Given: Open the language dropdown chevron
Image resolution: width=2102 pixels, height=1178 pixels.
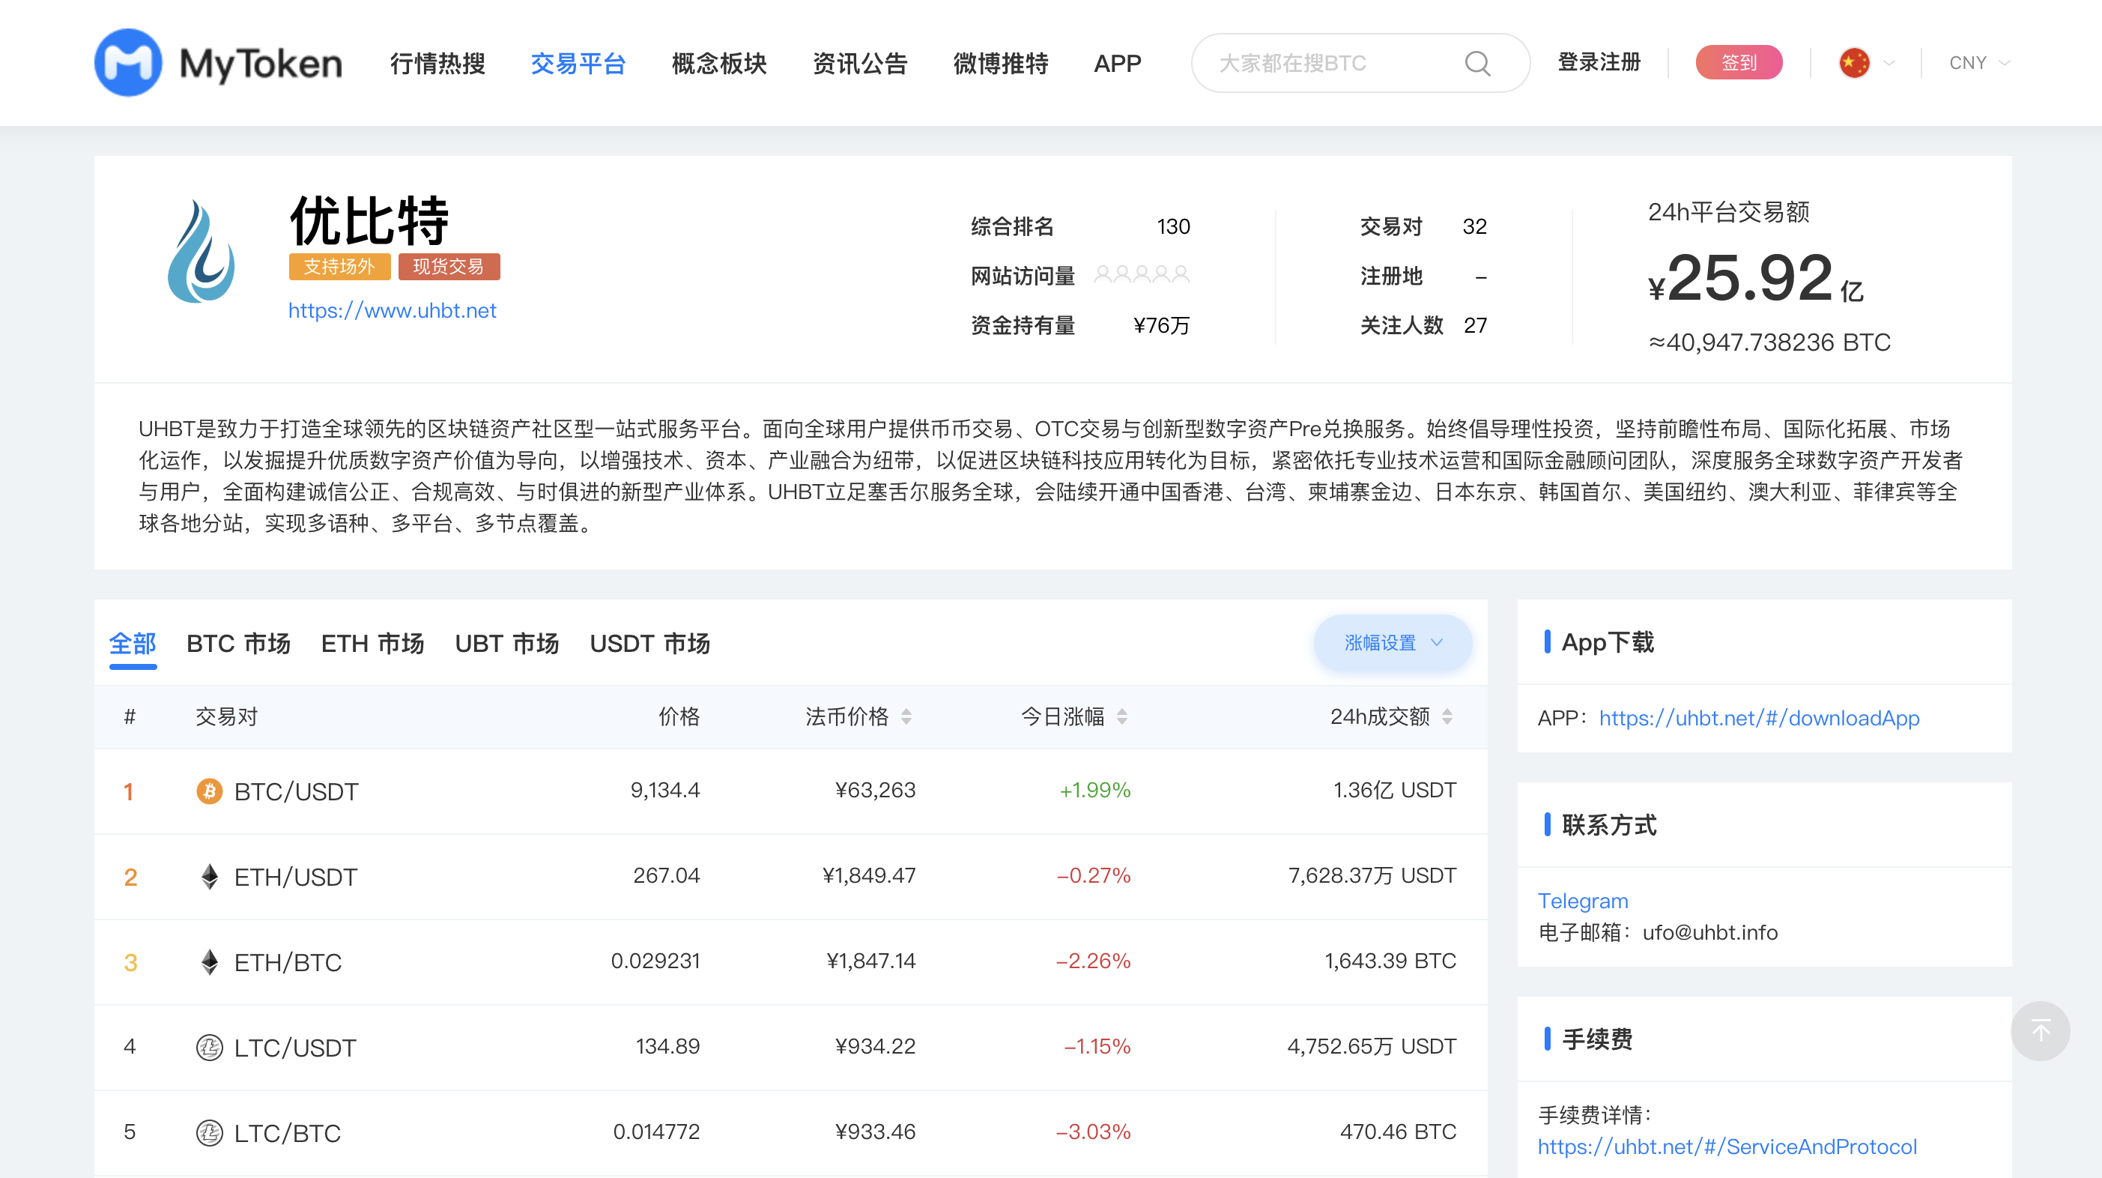Looking at the screenshot, I should [1889, 63].
